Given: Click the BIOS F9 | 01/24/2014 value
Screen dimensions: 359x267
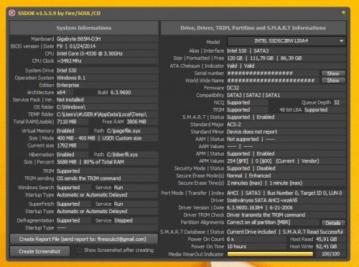Looking at the screenshot, I should tap(76, 46).
